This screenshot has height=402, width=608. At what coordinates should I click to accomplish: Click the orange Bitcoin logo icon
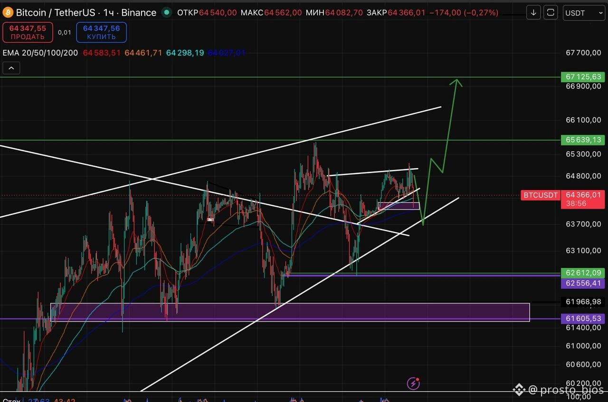click(x=8, y=12)
